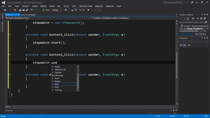The width and height of the screenshot is (210, 118).
Task: Open the PROJECT menu
Action: 26,6
